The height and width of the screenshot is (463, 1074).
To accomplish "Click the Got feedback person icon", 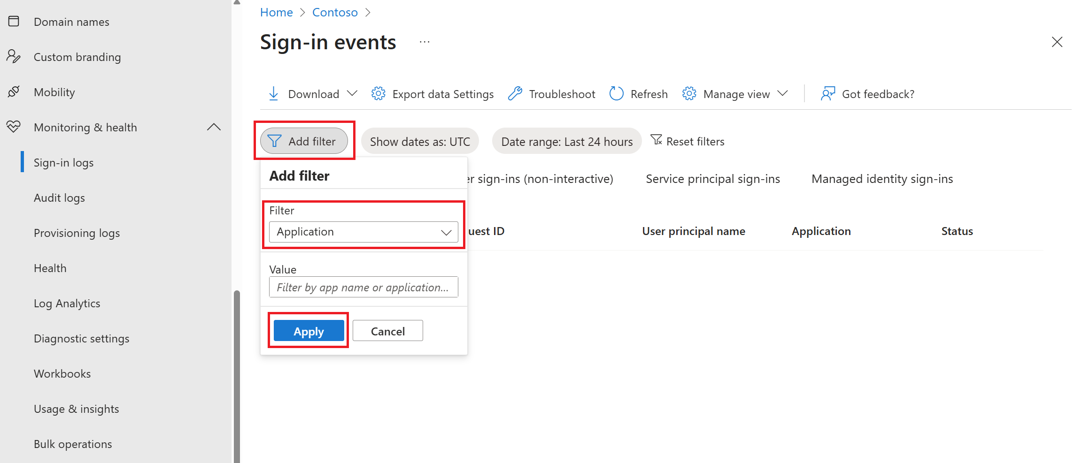I will click(828, 94).
